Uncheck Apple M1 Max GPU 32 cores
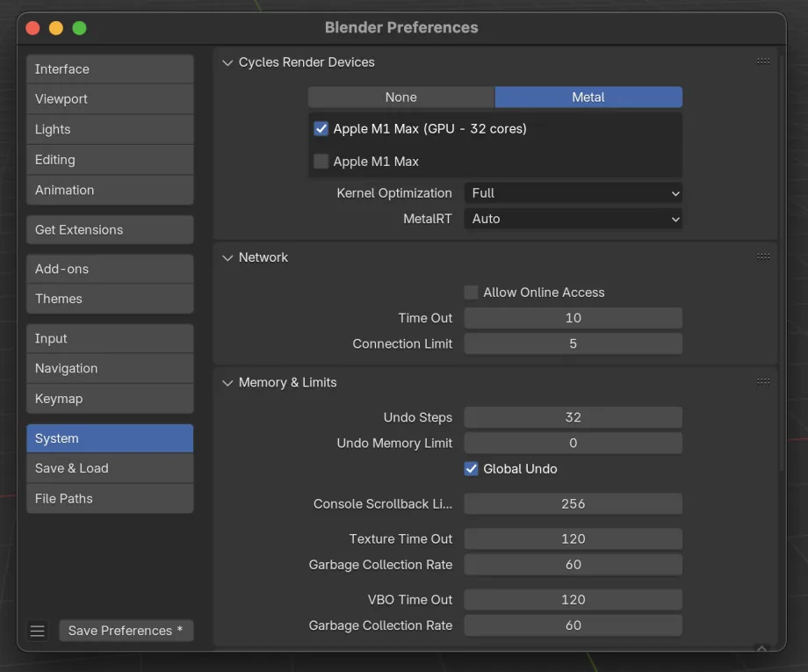 (x=321, y=128)
